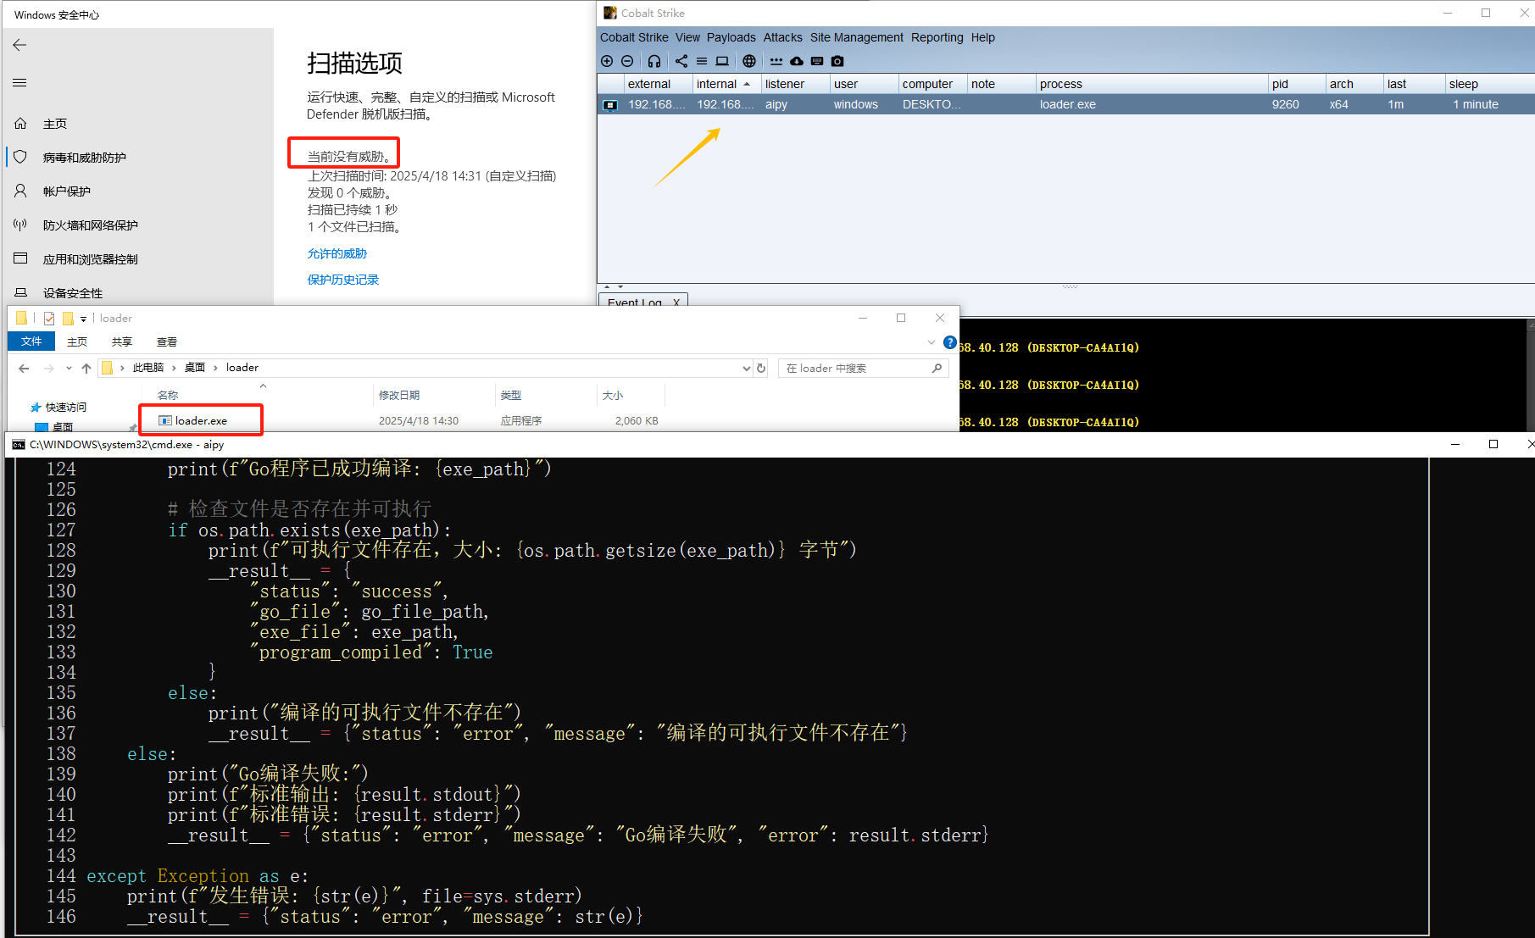Screen dimensions: 1535x938
Task: Select the 主页 ribbon tab in File Explorer
Action: tap(77, 342)
